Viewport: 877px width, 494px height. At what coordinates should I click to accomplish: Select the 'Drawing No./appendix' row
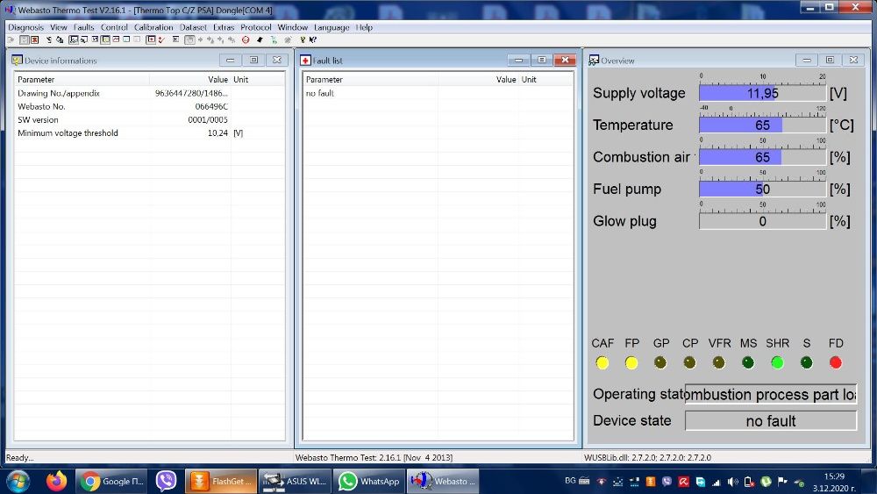tap(149, 93)
